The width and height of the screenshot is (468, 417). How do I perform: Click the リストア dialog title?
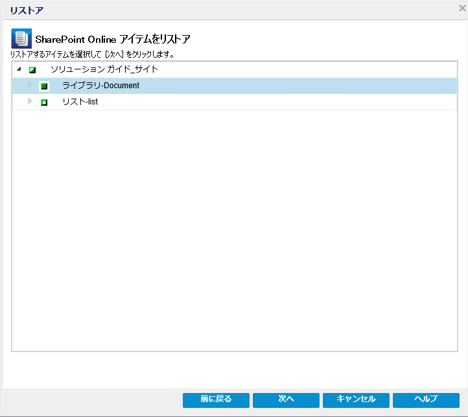click(27, 11)
